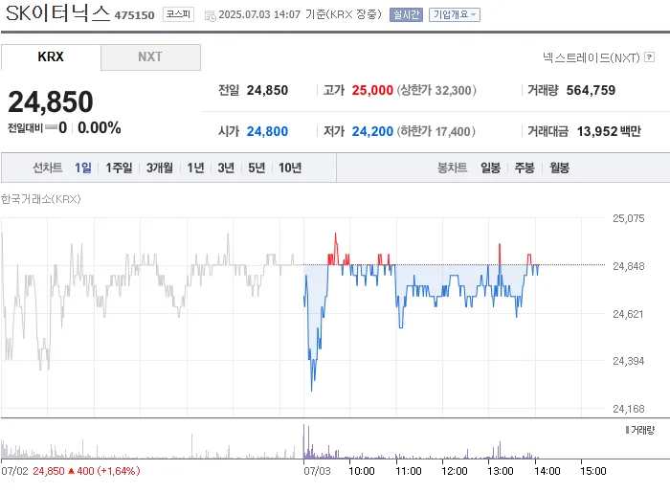The image size is (670, 493).
Task: Click the trading volume 564,759
Action: coord(591,90)
